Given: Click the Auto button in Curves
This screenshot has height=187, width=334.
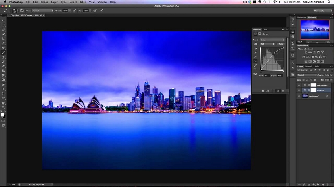Looking at the screenshot, I should click(x=281, y=44).
